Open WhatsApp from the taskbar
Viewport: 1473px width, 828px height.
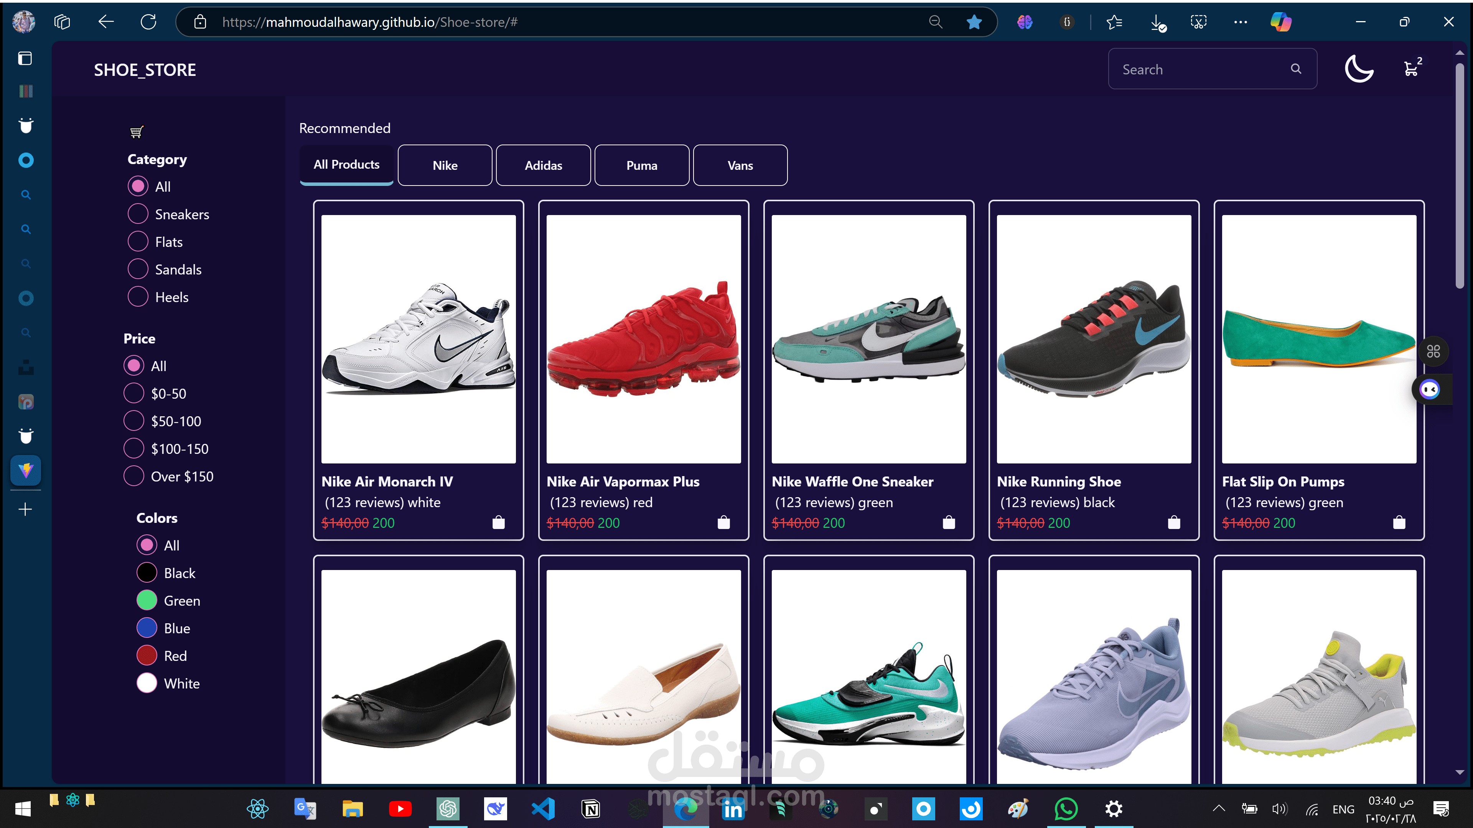click(1066, 808)
